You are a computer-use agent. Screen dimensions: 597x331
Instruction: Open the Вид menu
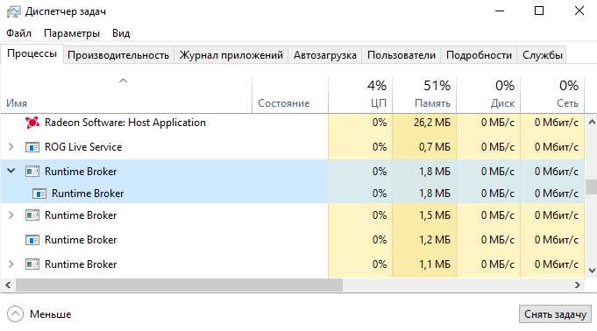121,33
